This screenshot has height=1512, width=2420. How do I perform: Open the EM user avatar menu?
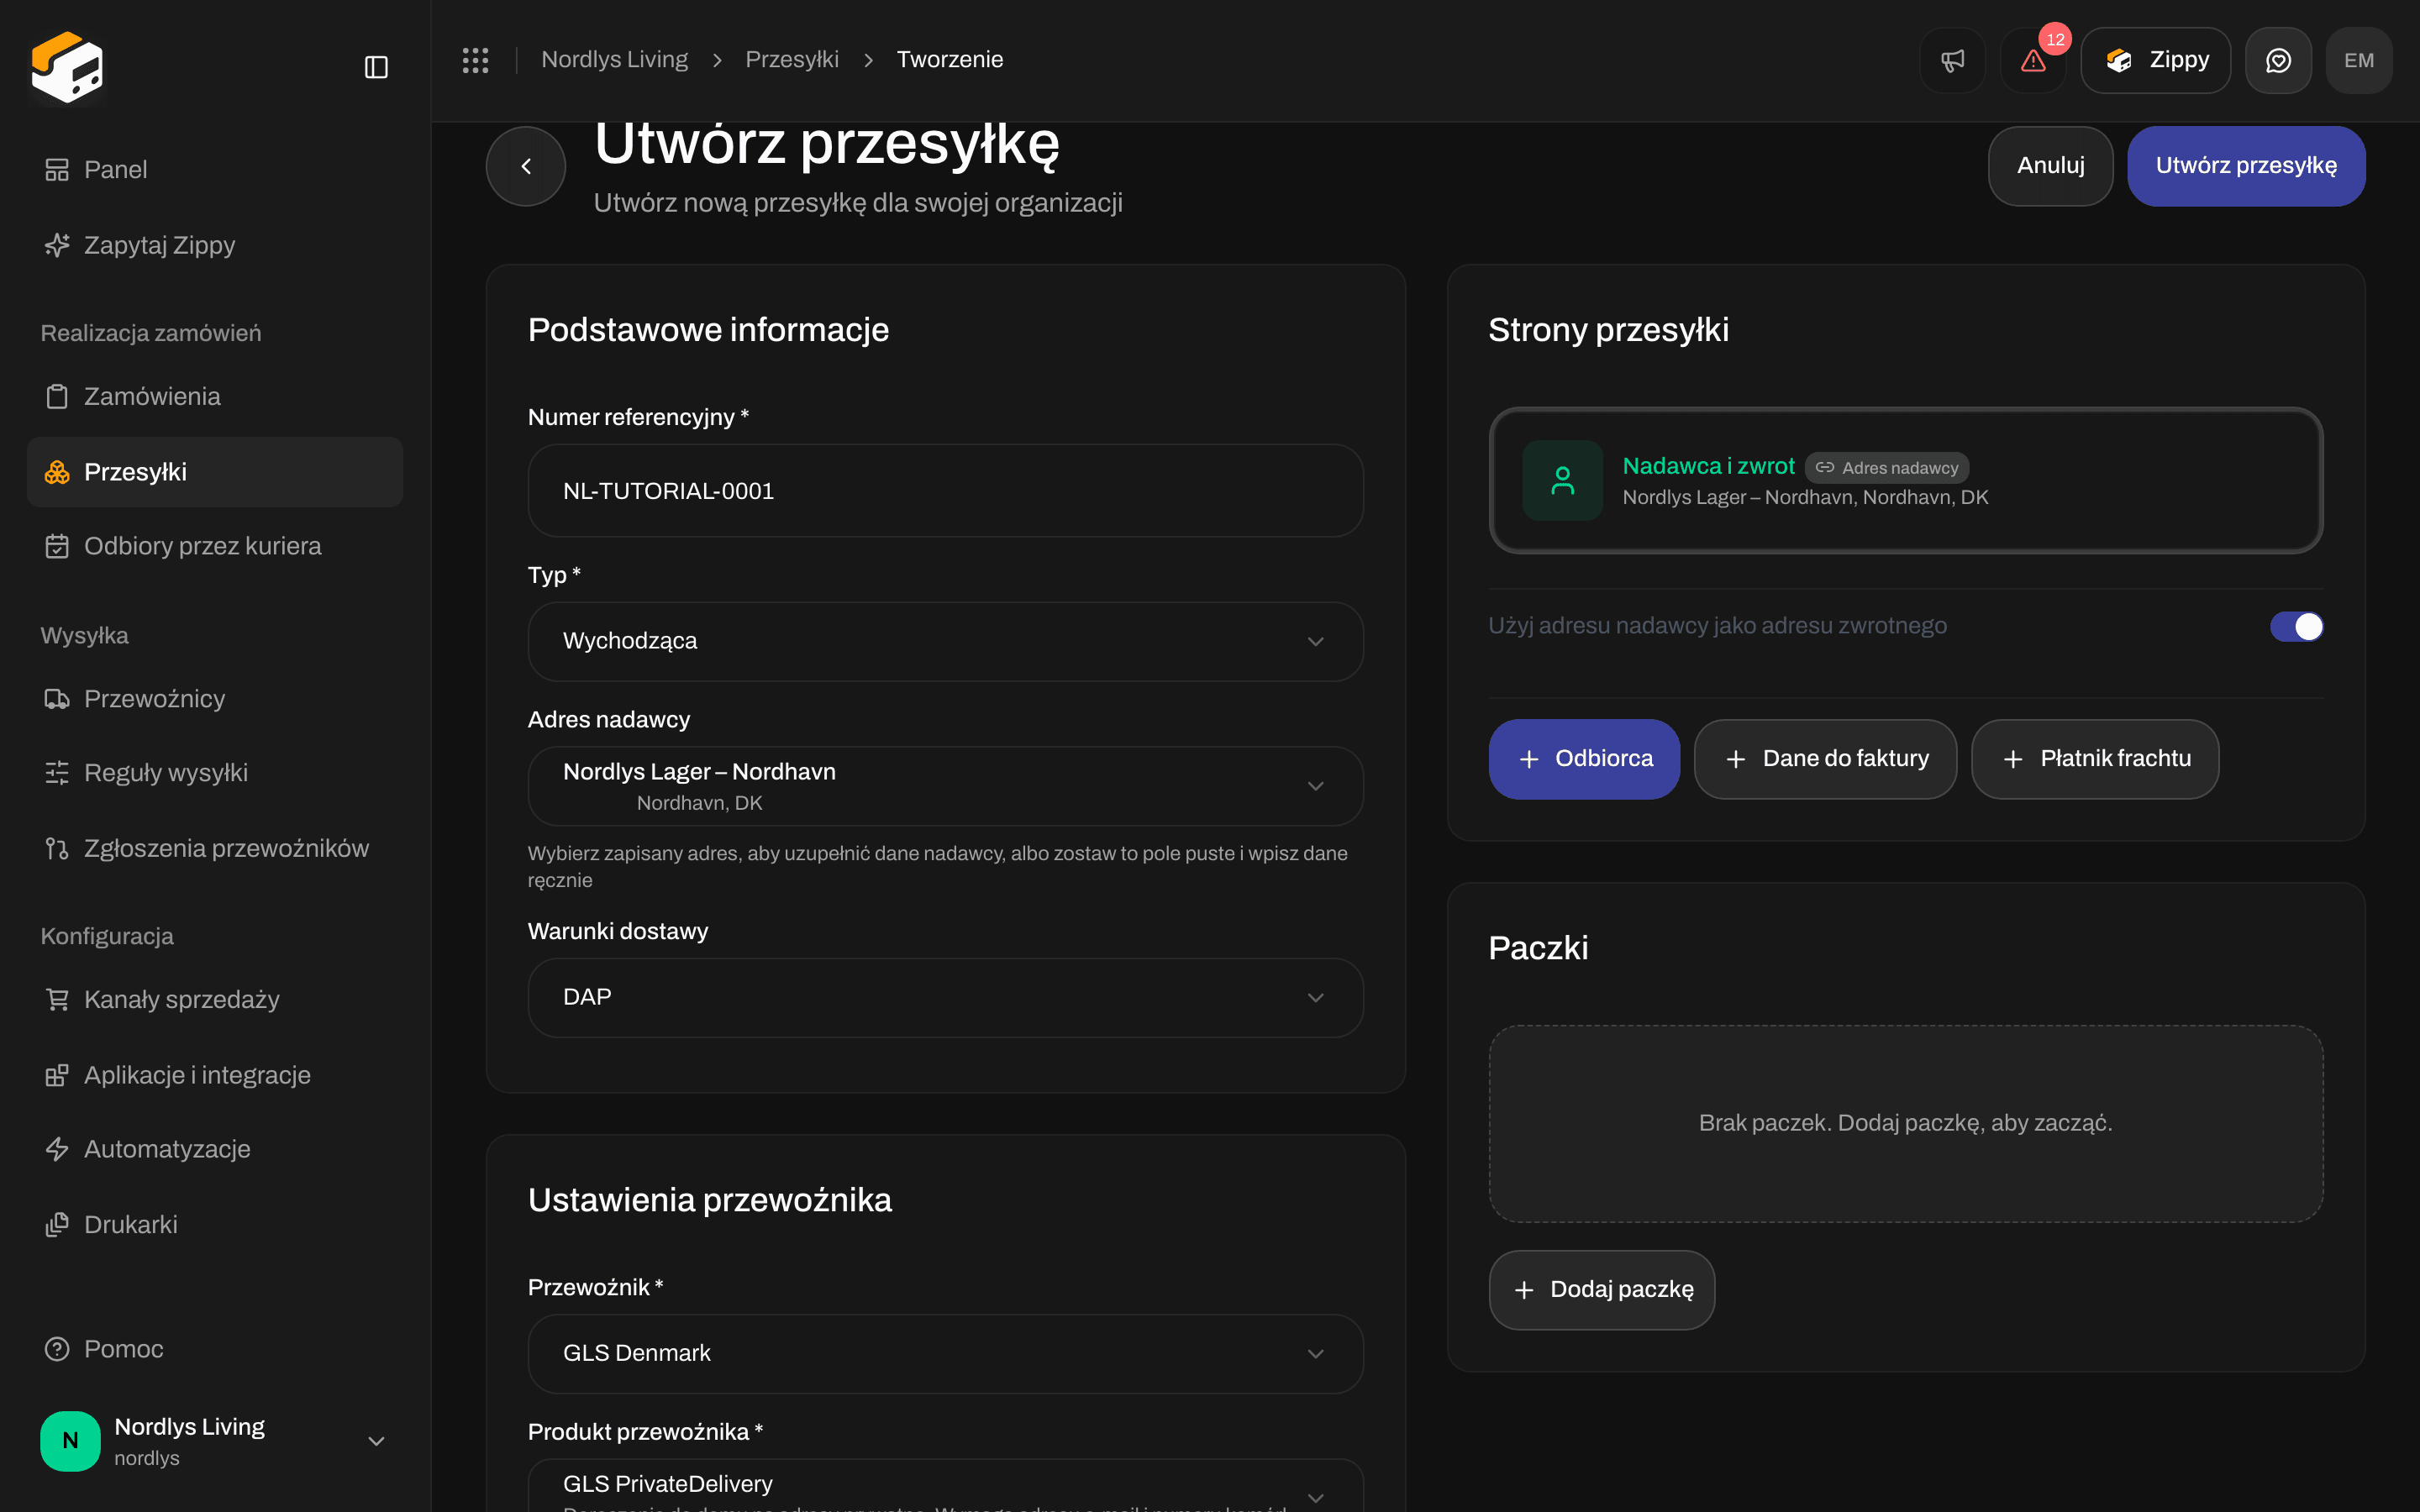2359,60
